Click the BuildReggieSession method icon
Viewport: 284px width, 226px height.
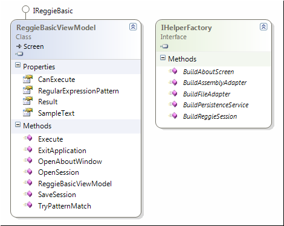[173, 116]
